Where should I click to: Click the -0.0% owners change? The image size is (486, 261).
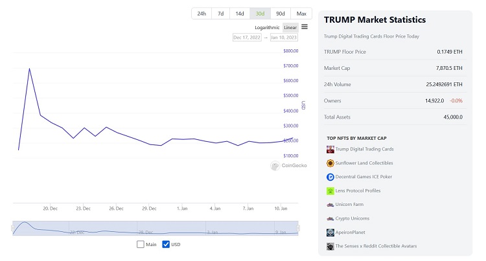456,101
